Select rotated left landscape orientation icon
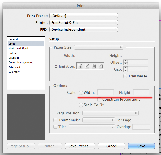161x155 pixels. coord(87,66)
